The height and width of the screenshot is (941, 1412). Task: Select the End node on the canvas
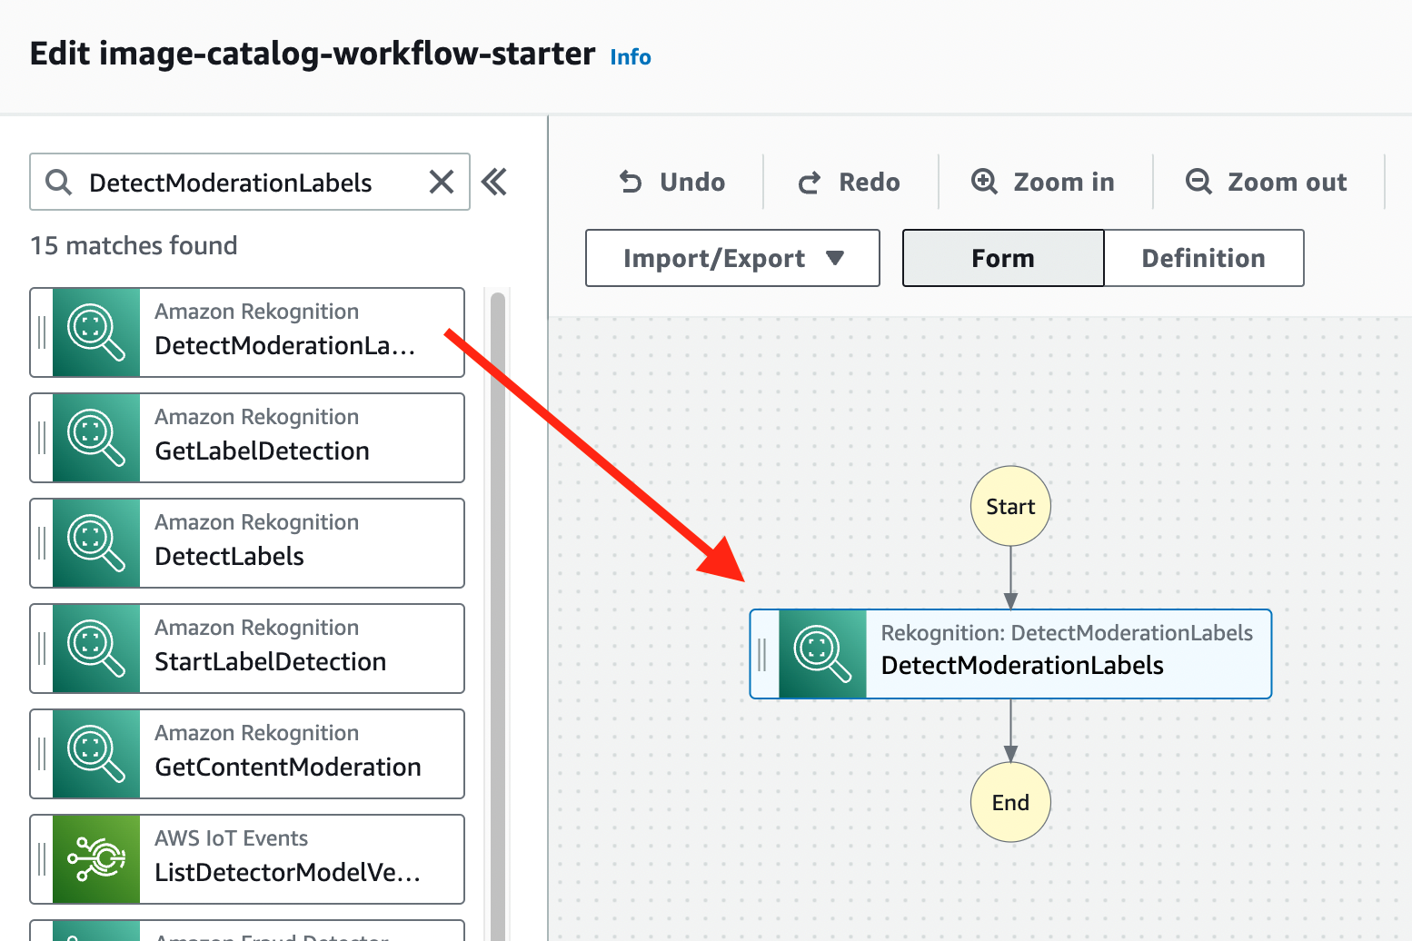click(x=1010, y=802)
